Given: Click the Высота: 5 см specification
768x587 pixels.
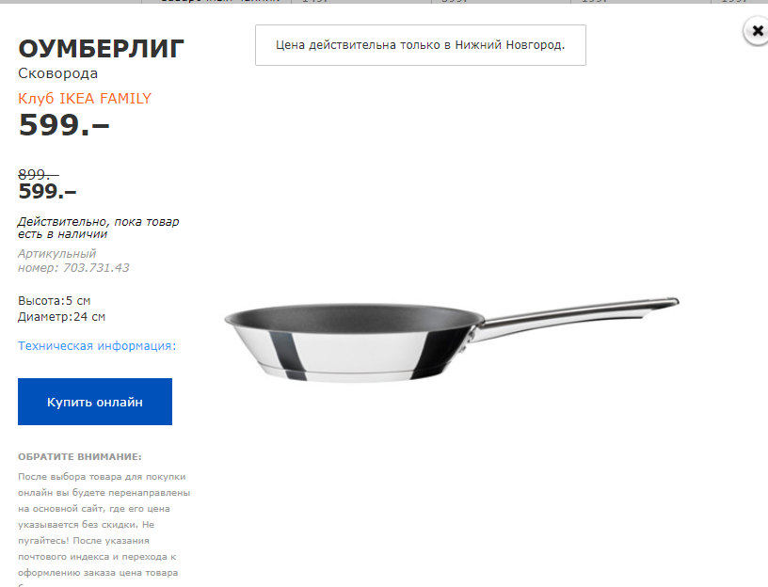Looking at the screenshot, I should 55,301.
